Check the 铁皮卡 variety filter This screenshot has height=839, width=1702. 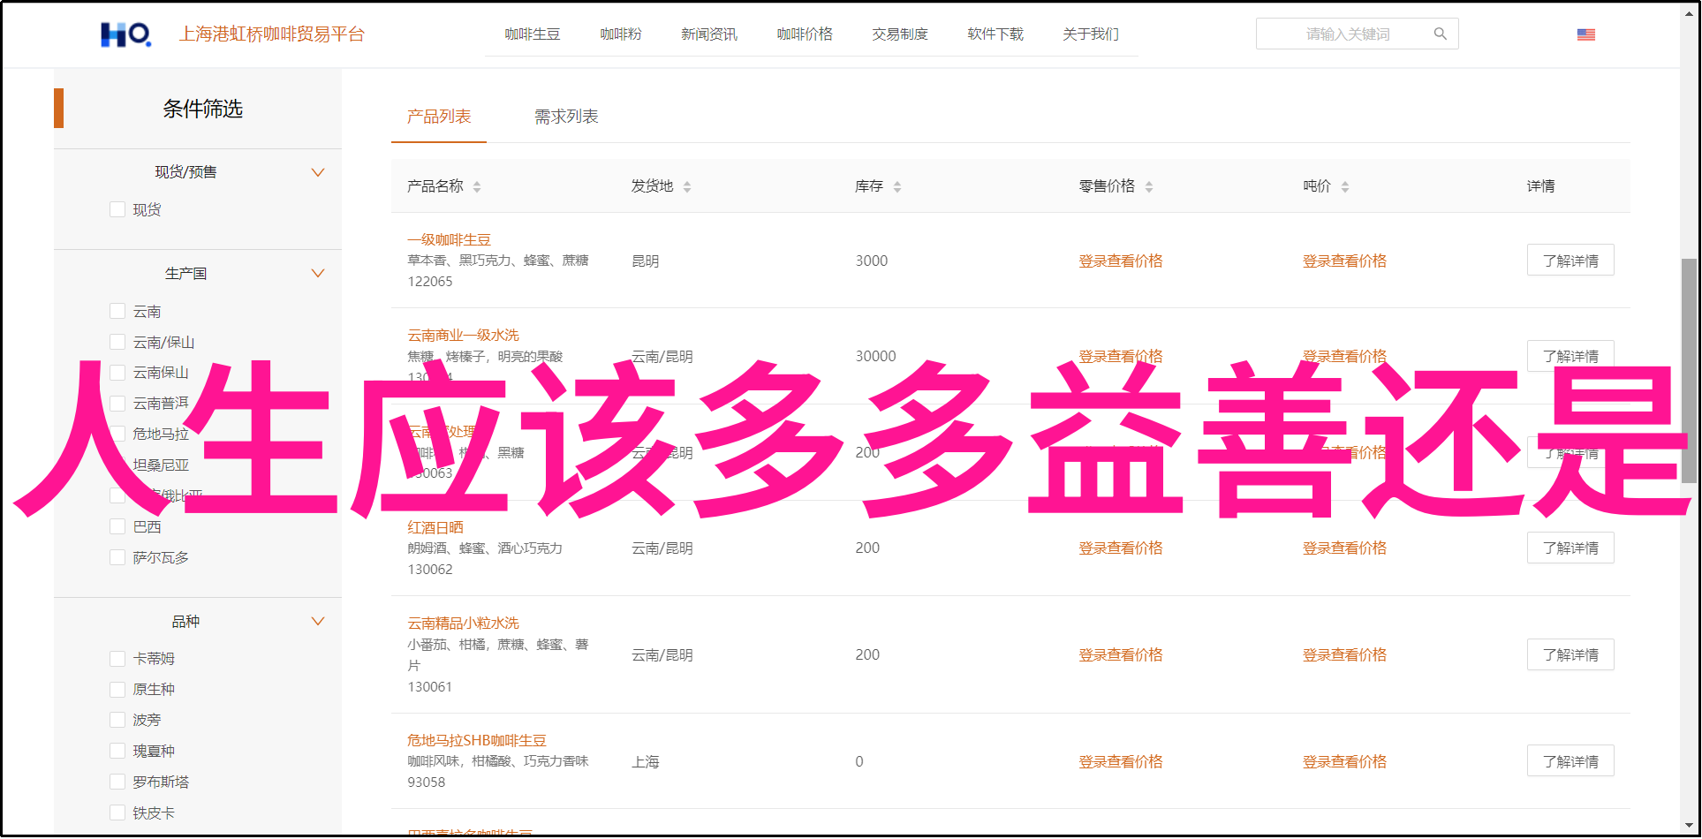pos(117,813)
